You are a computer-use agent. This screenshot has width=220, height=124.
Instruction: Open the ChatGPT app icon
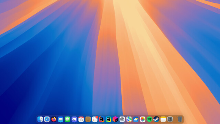tap(122, 119)
